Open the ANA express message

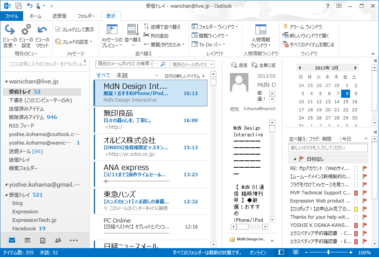pos(150,174)
